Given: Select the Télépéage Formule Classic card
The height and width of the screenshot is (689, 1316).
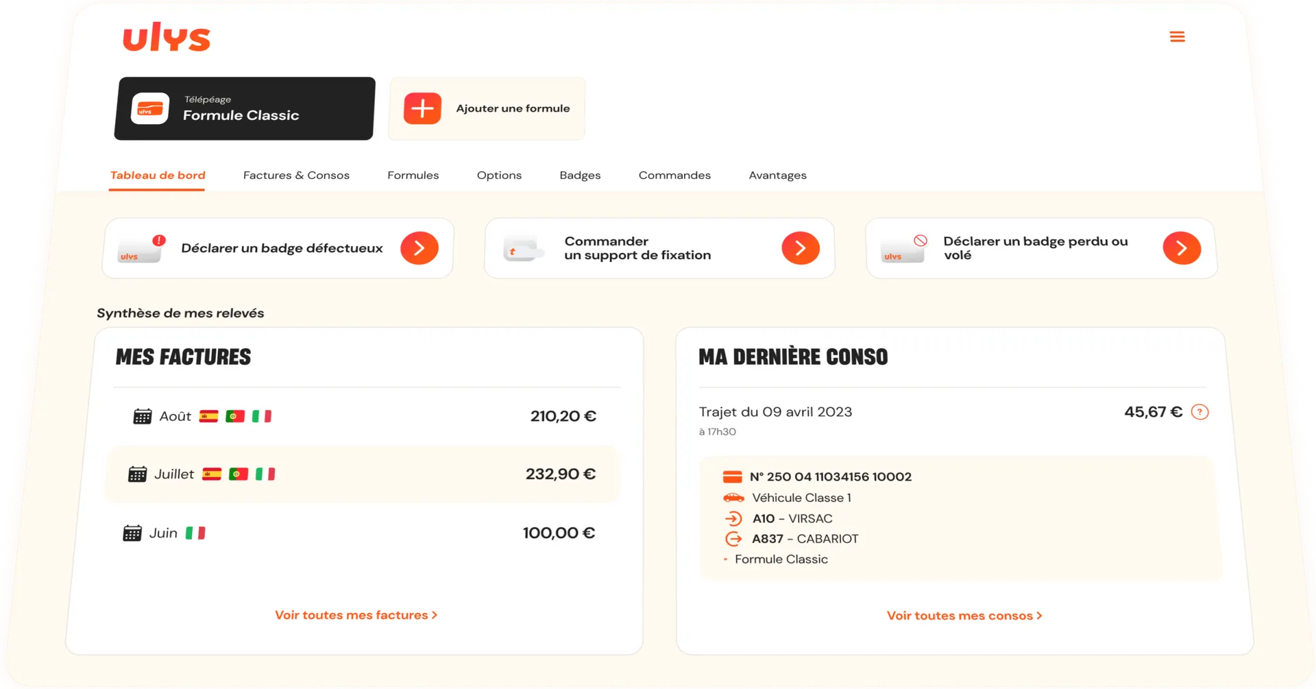Looking at the screenshot, I should point(245,109).
